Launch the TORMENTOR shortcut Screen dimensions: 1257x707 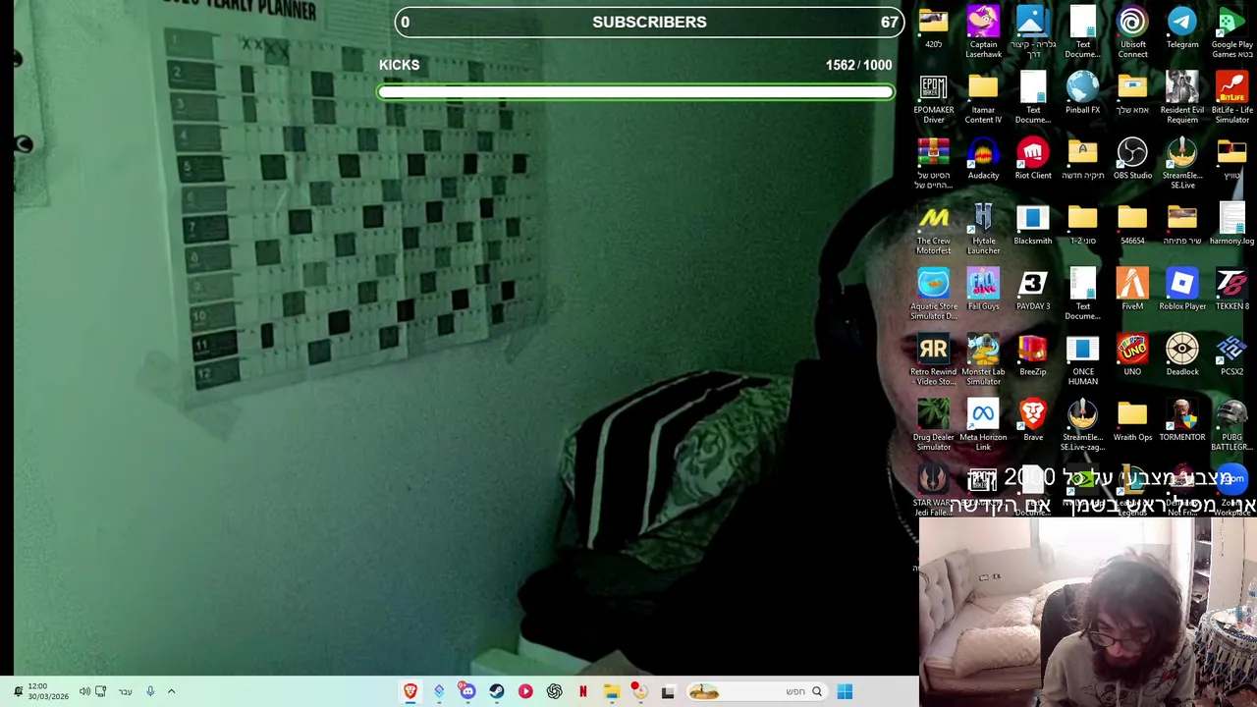(x=1182, y=420)
